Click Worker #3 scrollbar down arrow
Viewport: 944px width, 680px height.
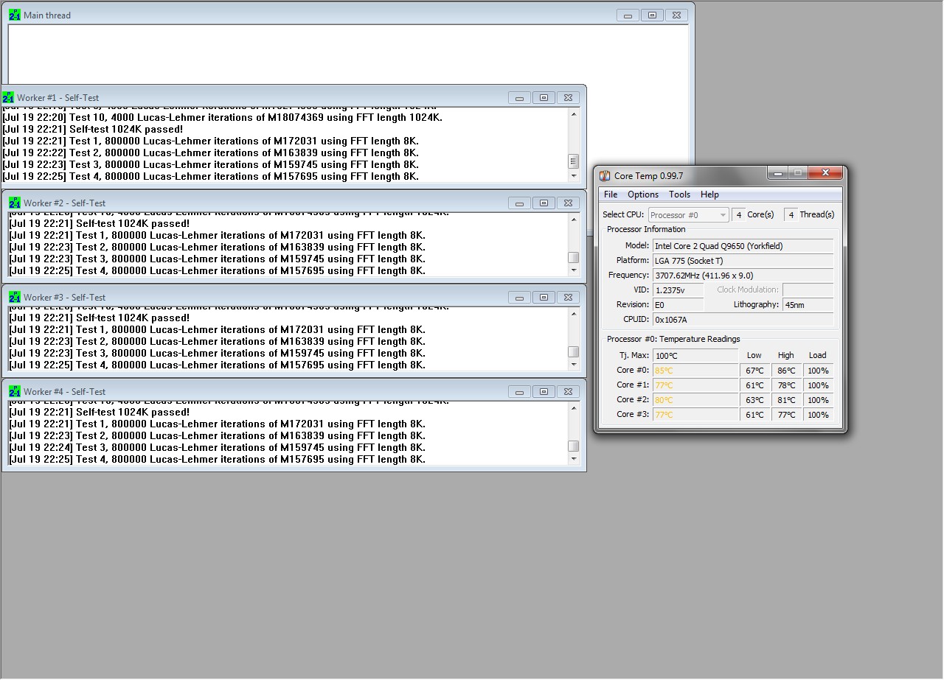click(574, 365)
